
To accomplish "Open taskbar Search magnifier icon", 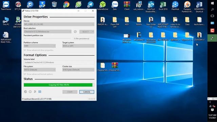I will [x=212, y=9].
